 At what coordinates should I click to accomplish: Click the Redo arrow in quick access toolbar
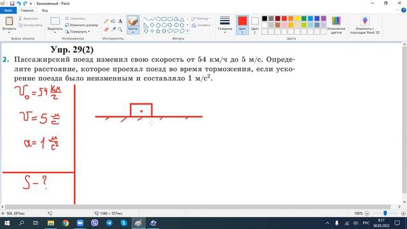pyautogui.click(x=25, y=4)
